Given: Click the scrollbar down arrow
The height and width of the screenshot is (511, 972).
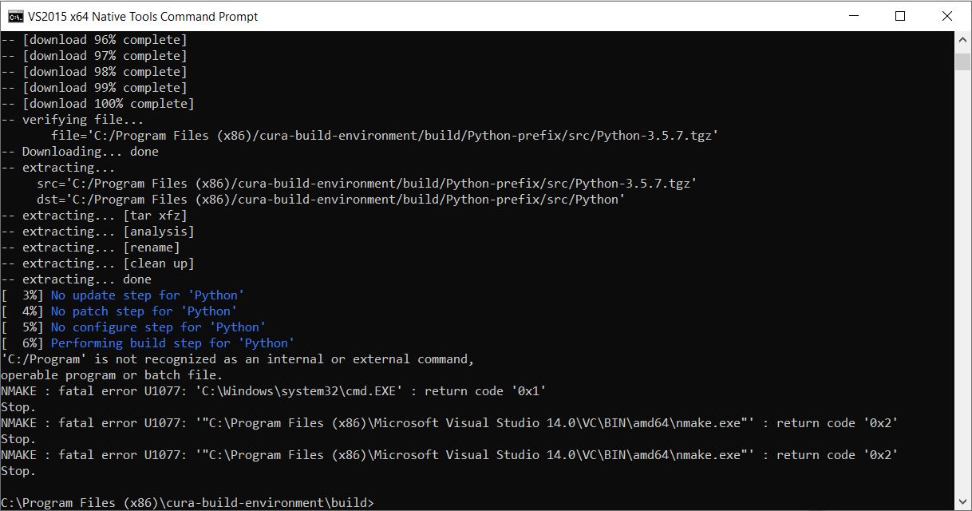Looking at the screenshot, I should (x=964, y=503).
